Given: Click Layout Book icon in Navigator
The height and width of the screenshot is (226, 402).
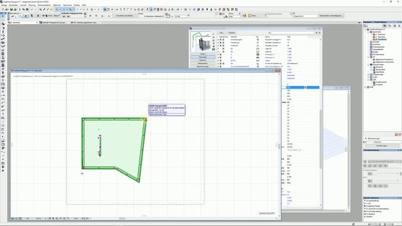Looking at the screenshot, I should coord(394,26).
